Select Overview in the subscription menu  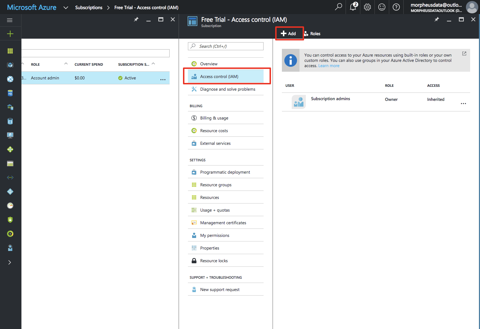point(226,64)
